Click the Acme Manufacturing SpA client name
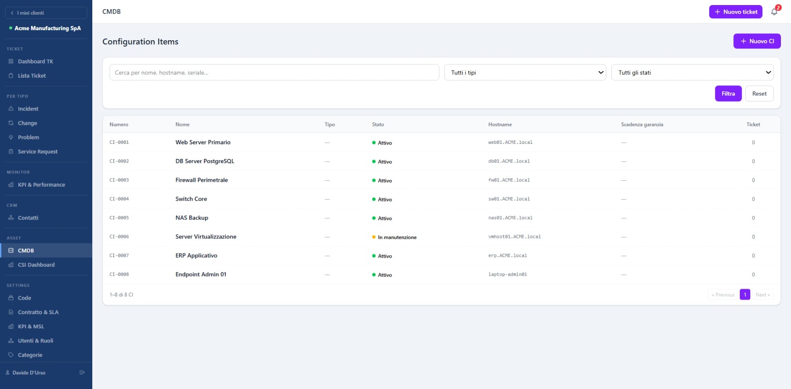The width and height of the screenshot is (791, 389). (x=48, y=28)
